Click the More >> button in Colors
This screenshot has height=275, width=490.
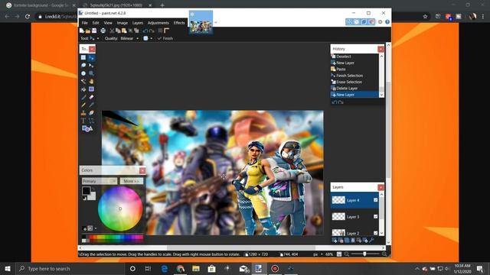tap(132, 181)
